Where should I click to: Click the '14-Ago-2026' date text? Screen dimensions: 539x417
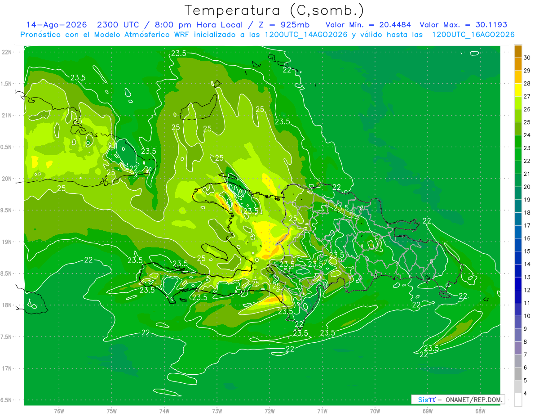57,25
